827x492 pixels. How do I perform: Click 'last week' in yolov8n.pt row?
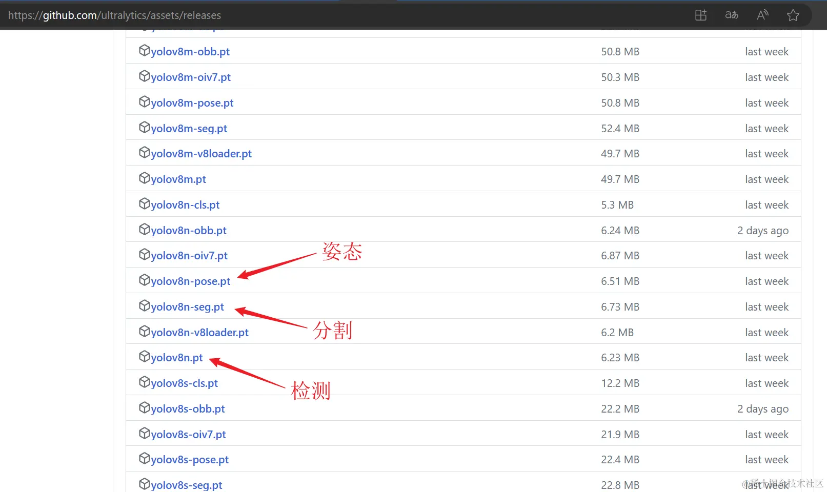pos(767,358)
